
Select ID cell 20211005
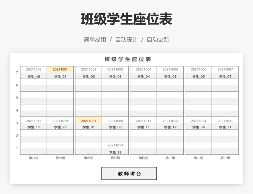tap(170, 69)
